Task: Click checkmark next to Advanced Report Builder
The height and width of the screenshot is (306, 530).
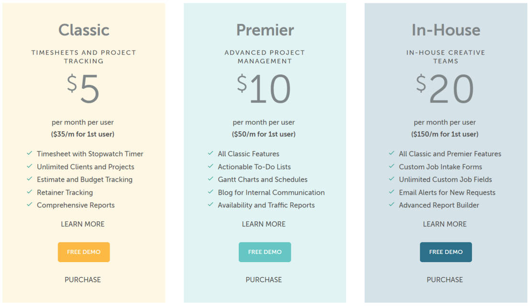Action: pos(392,205)
